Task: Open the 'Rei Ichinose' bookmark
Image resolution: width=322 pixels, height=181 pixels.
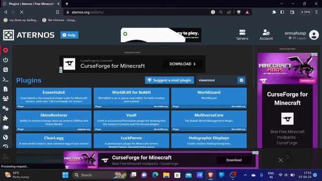Action: point(59,20)
